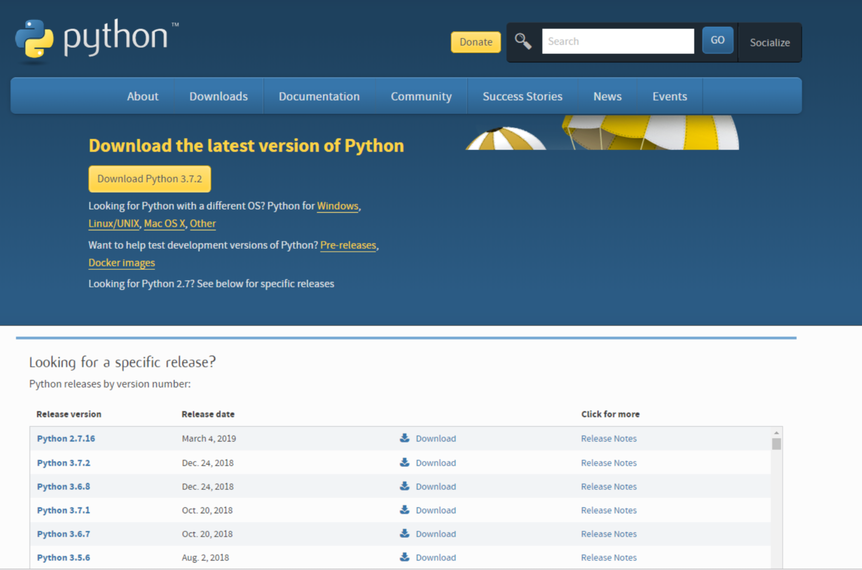Open the Socialize dropdown
The image size is (862, 570).
[769, 42]
